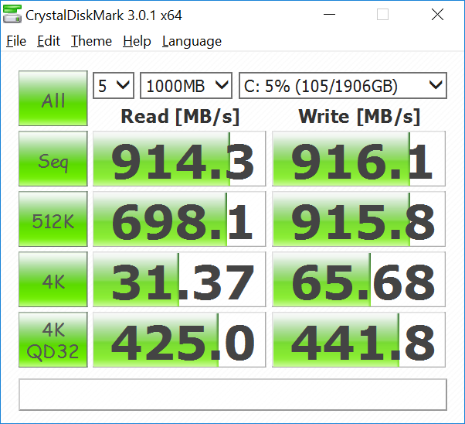
Task: Run all benchmarks with the All button
Action: click(53, 98)
